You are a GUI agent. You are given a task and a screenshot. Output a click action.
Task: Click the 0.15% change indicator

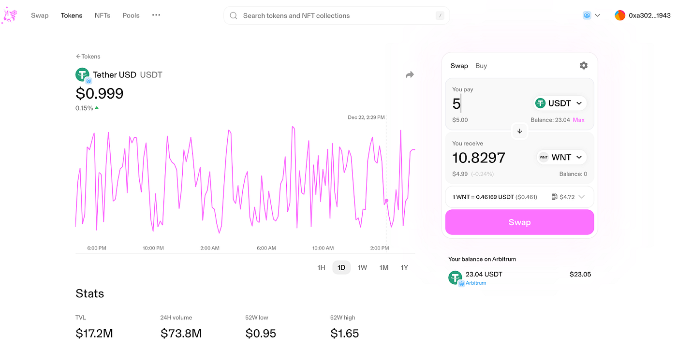point(87,108)
